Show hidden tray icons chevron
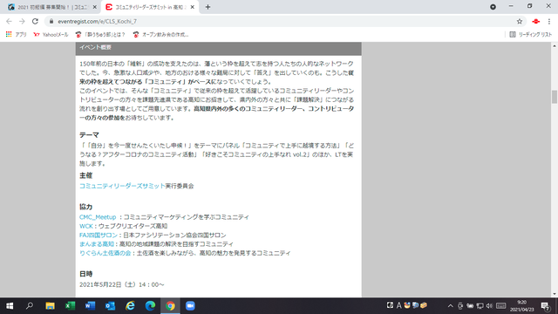Image resolution: width=558 pixels, height=314 pixels. [x=450, y=306]
